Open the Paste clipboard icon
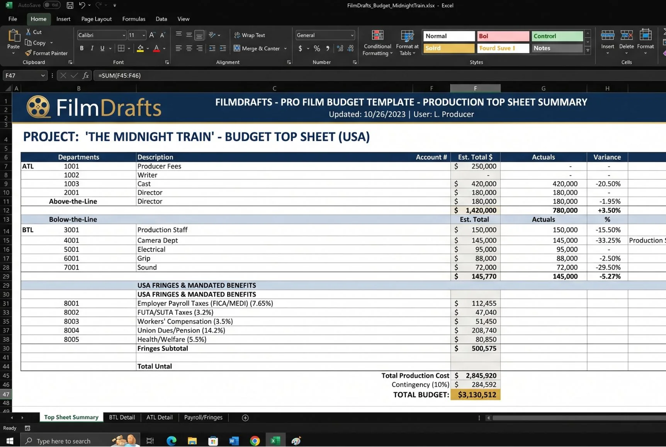The image size is (666, 447). point(14,35)
